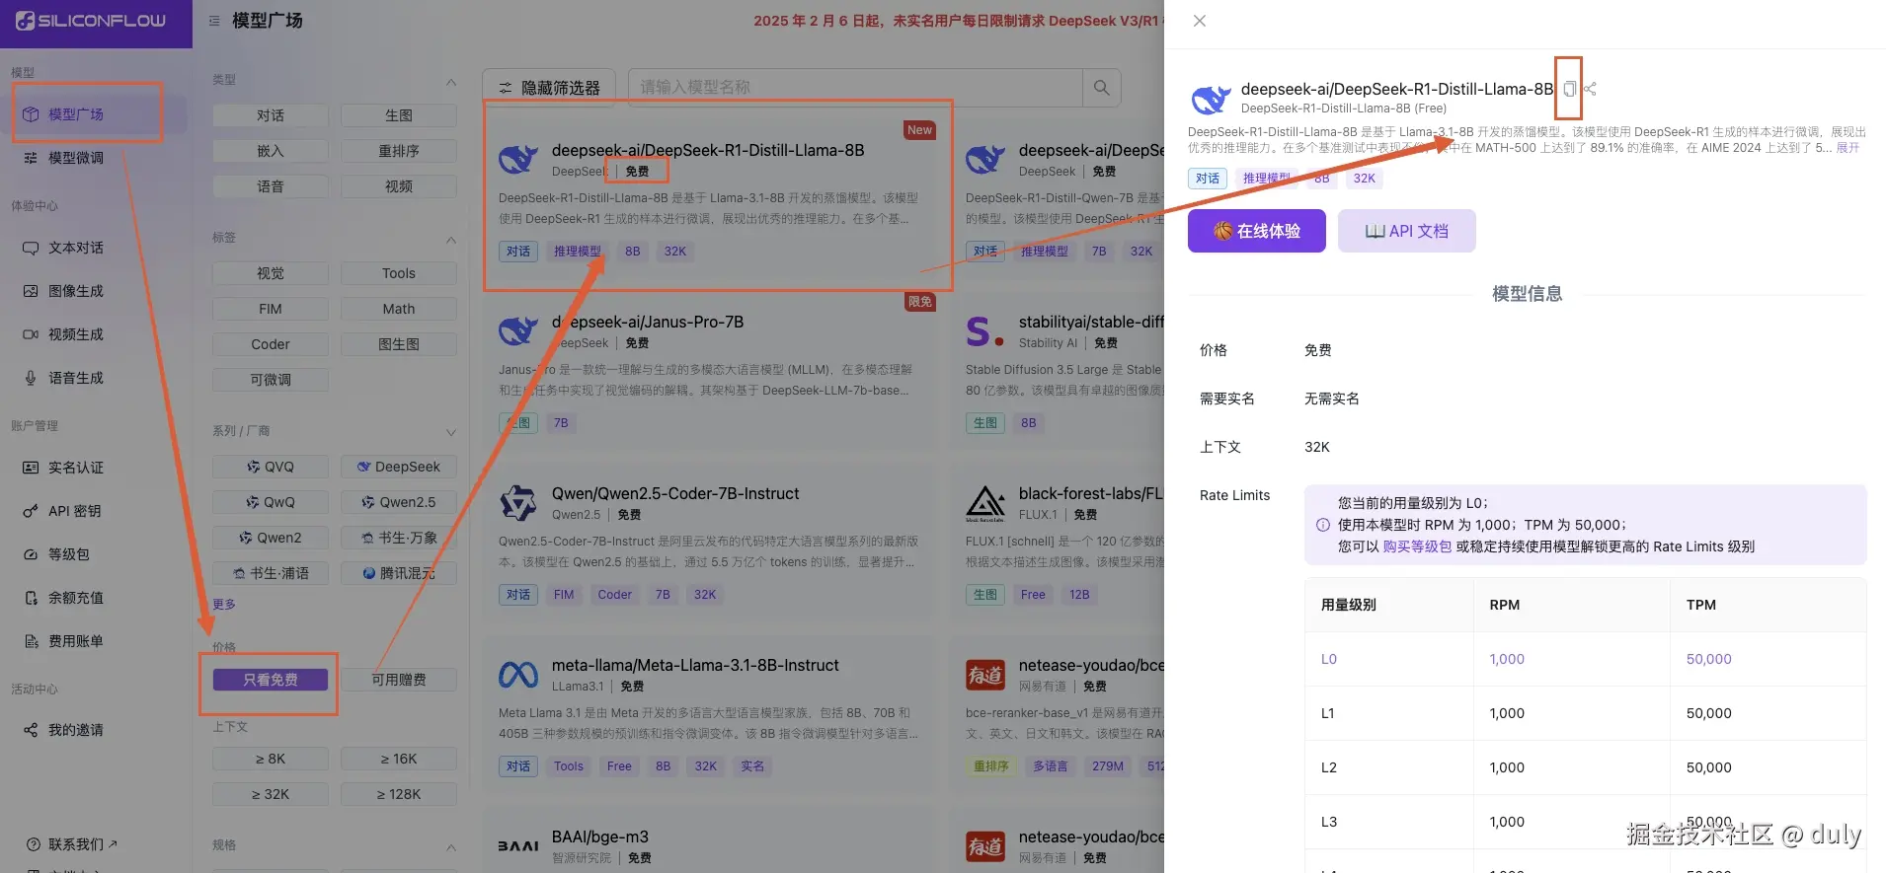Click the 我的邀请 share icon
The height and width of the screenshot is (873, 1886).
[x=31, y=730]
